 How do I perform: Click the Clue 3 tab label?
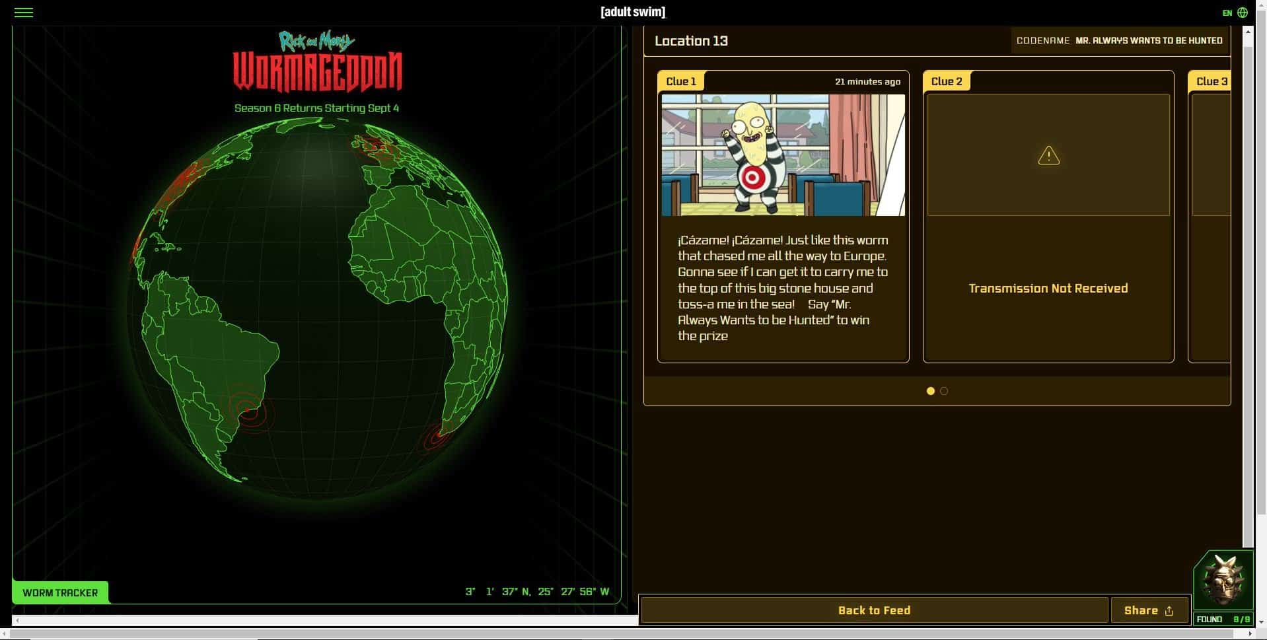1212,81
